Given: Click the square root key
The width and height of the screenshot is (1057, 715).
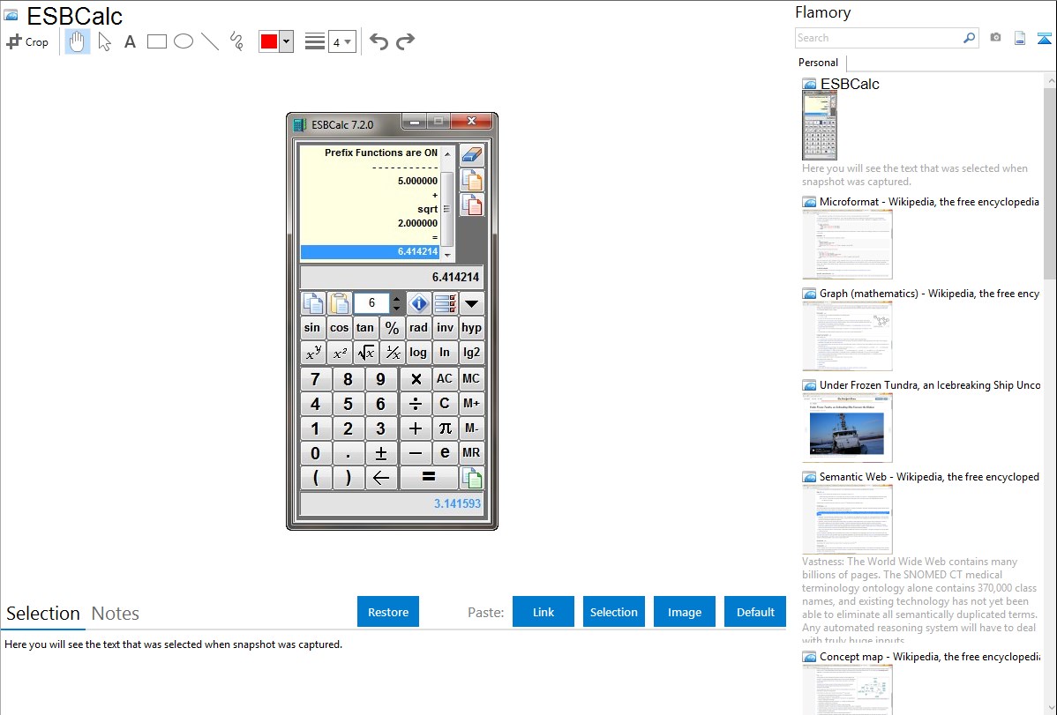Looking at the screenshot, I should (x=365, y=353).
